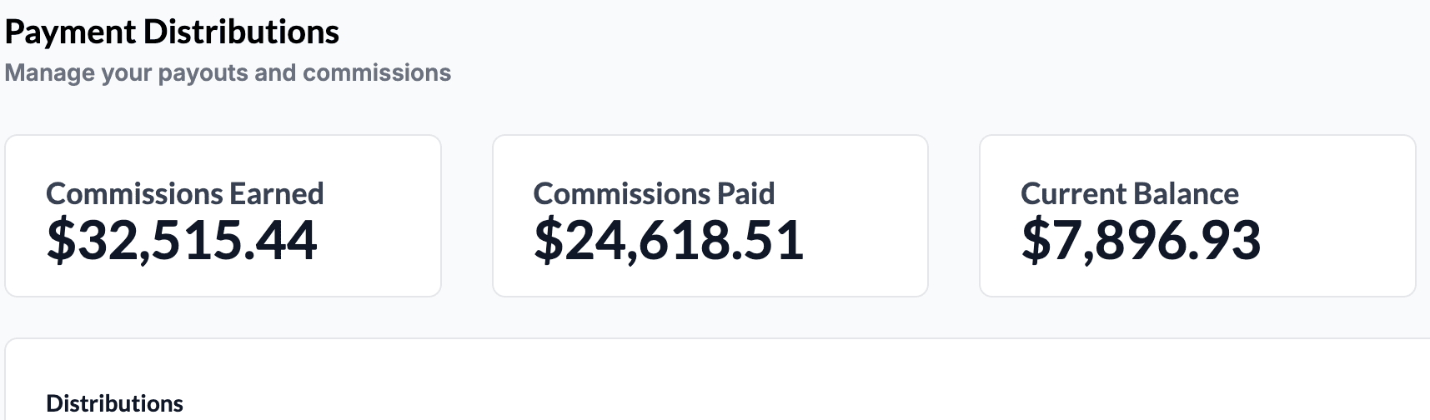Click the "Commissions Earned" card label
The image size is (1430, 420).
184,193
